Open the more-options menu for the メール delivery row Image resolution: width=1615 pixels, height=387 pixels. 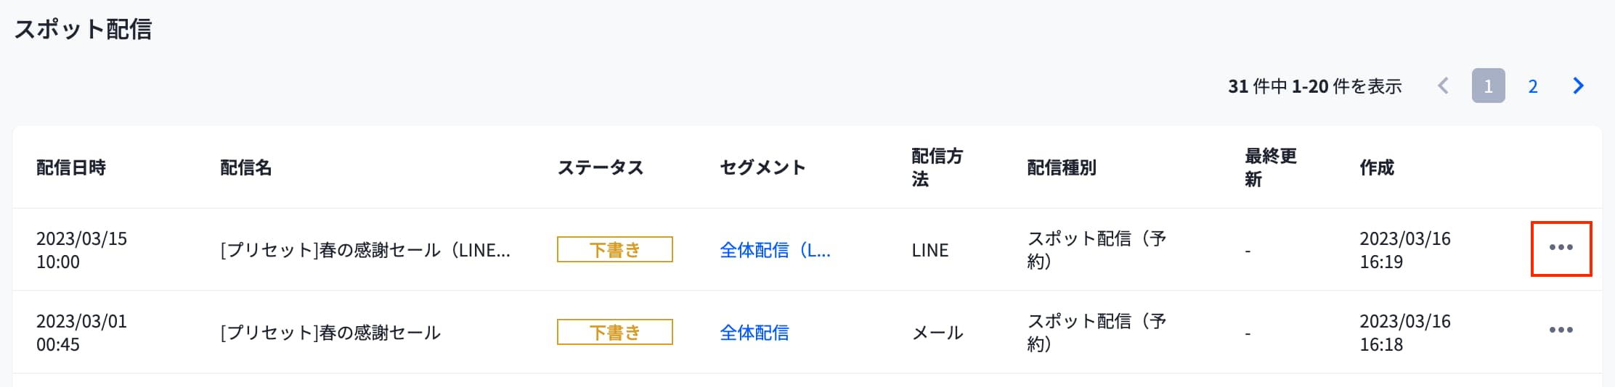pyautogui.click(x=1561, y=330)
